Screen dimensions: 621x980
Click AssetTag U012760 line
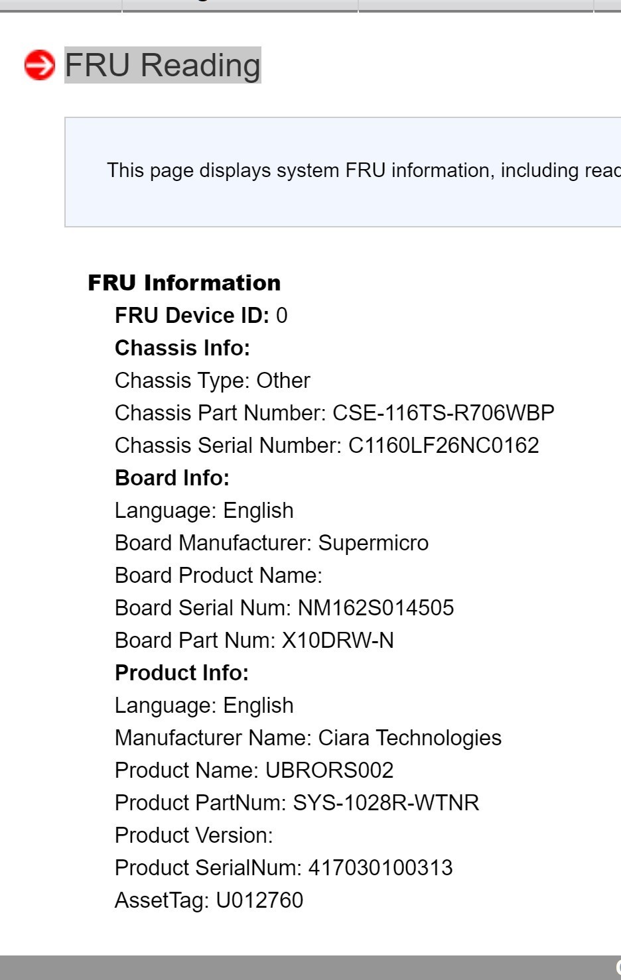point(209,900)
